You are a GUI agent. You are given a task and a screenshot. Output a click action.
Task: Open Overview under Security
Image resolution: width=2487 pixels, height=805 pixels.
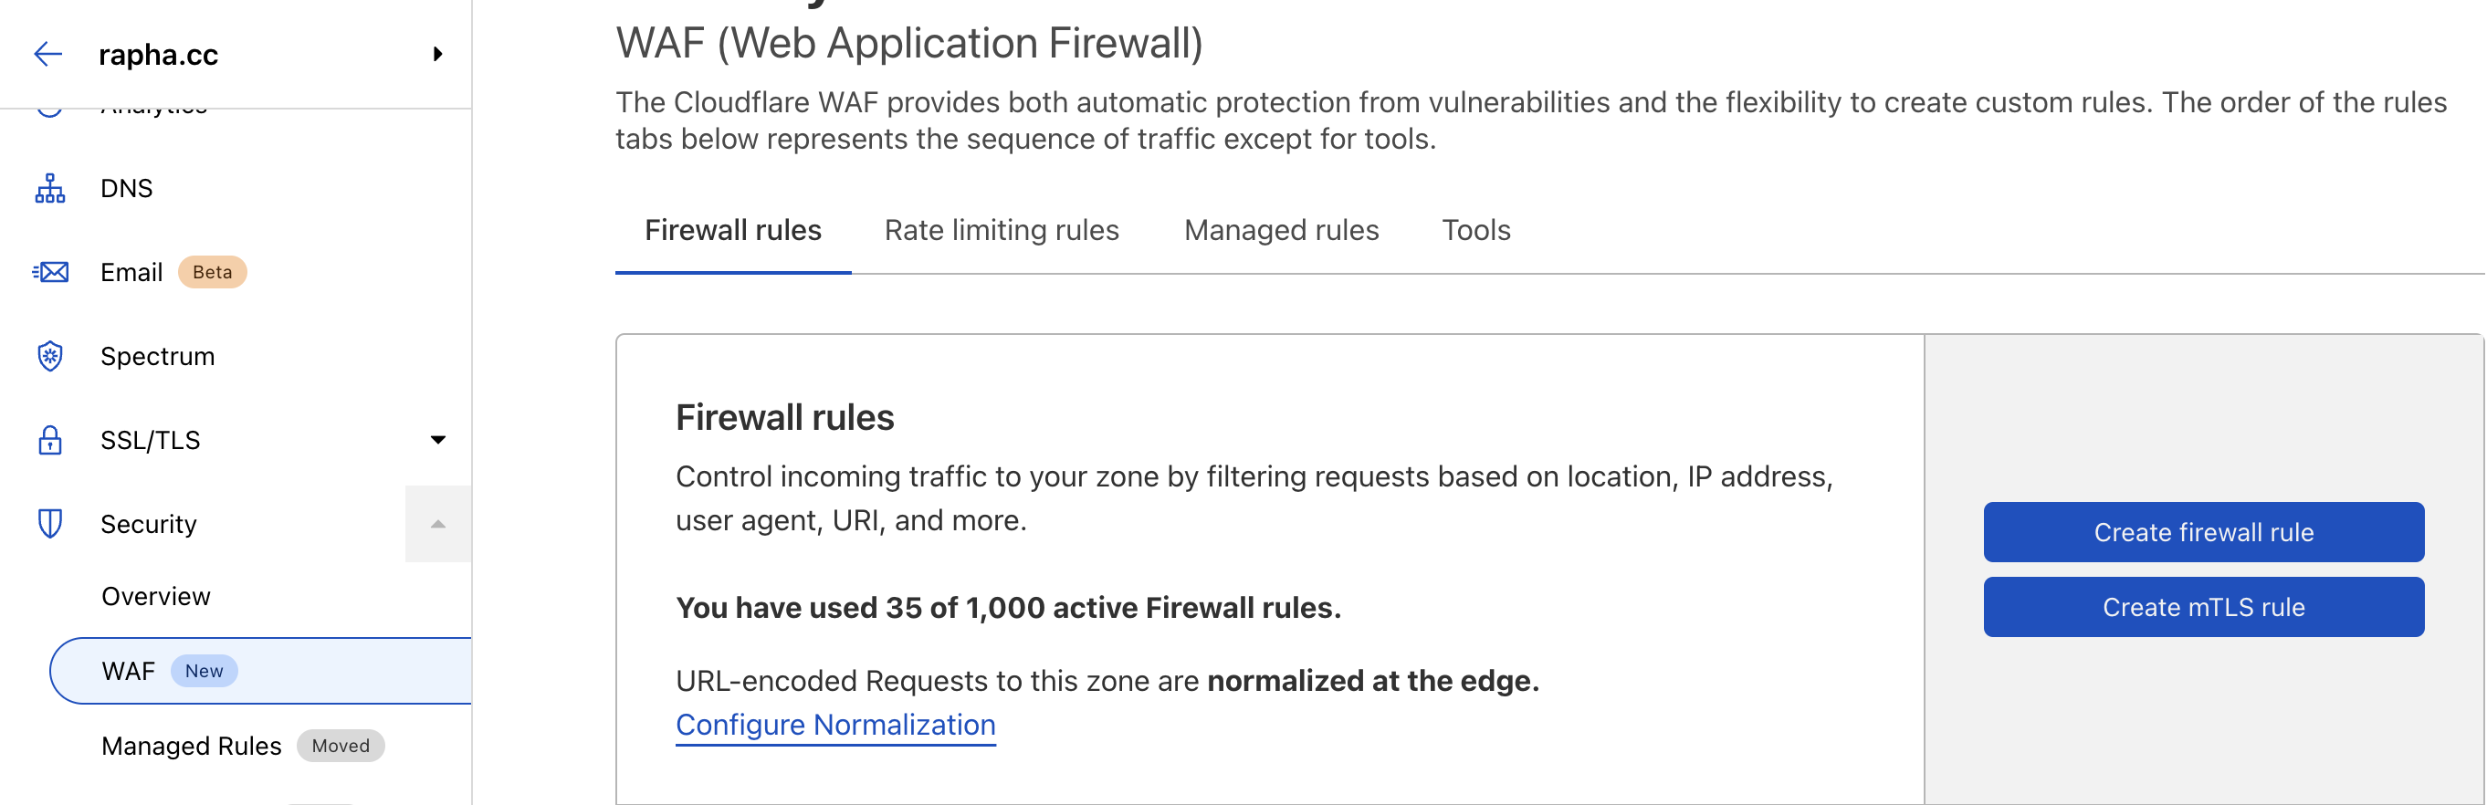(155, 597)
